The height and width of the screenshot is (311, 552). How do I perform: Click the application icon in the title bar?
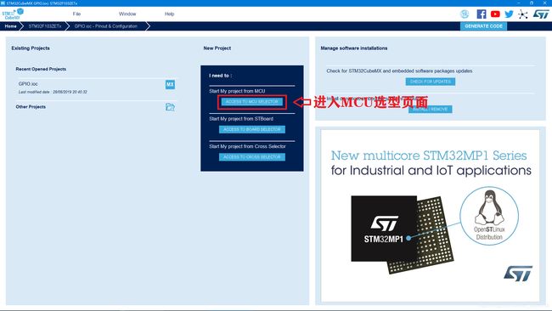3,3
